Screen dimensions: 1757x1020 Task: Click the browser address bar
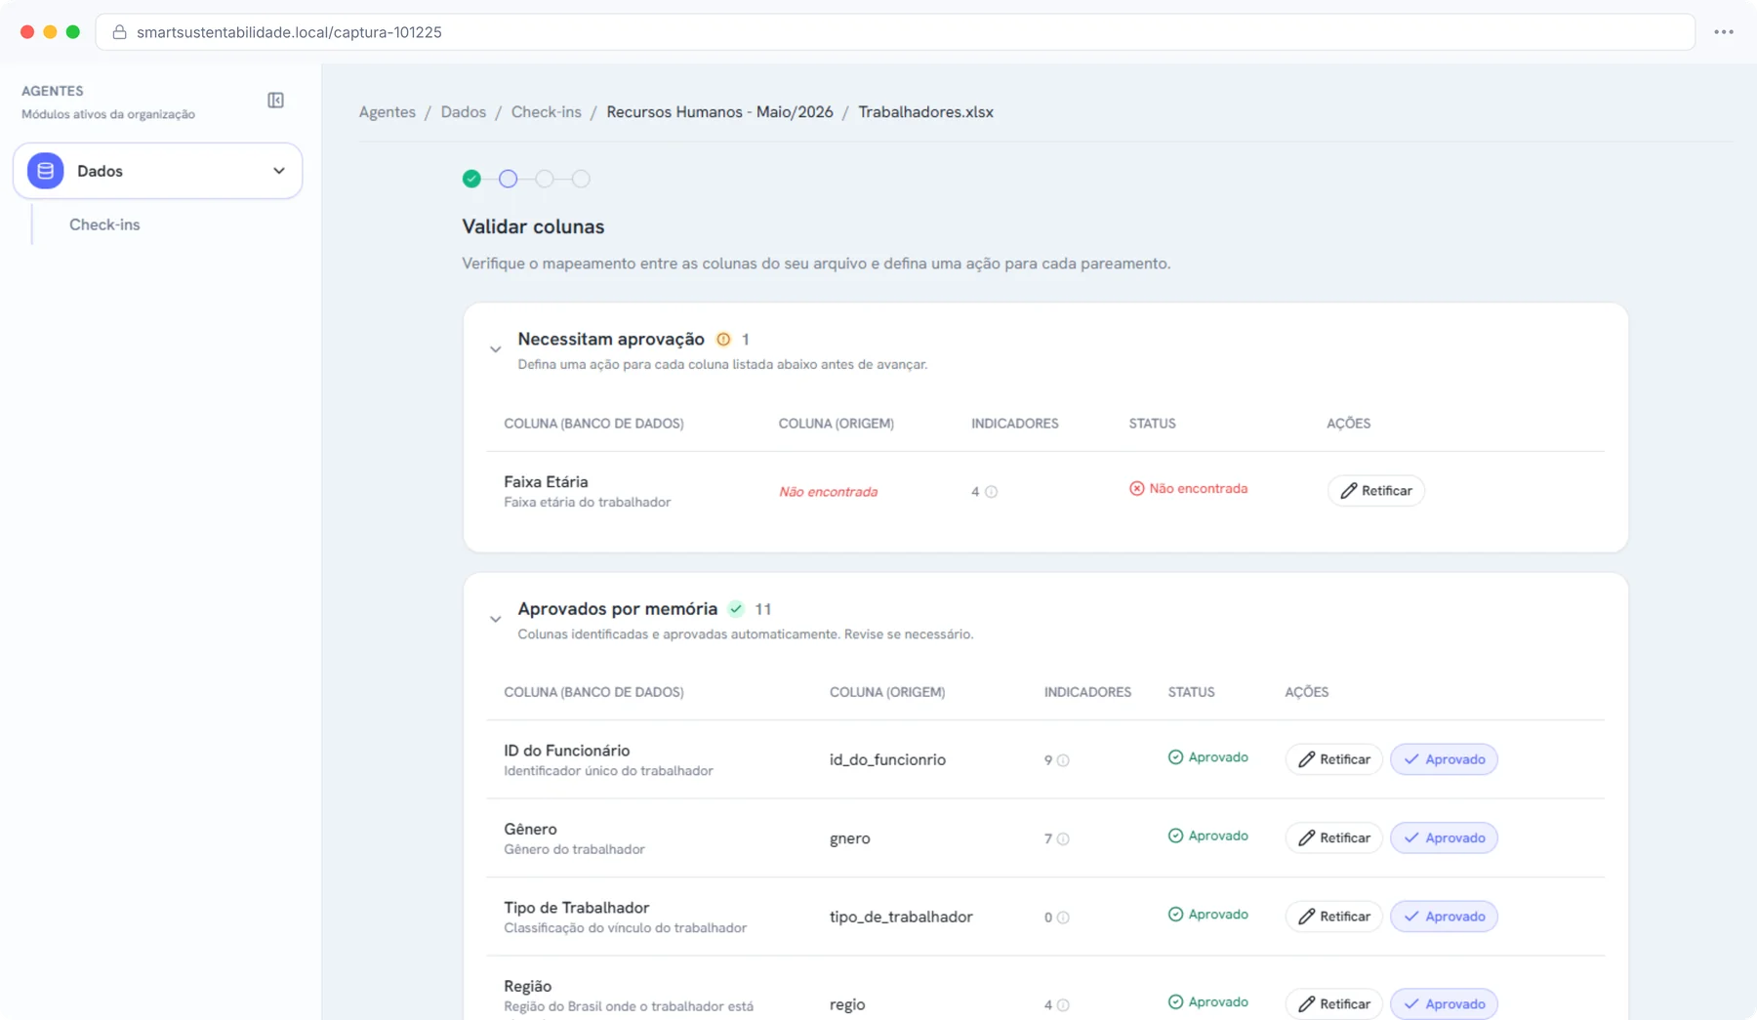895,32
